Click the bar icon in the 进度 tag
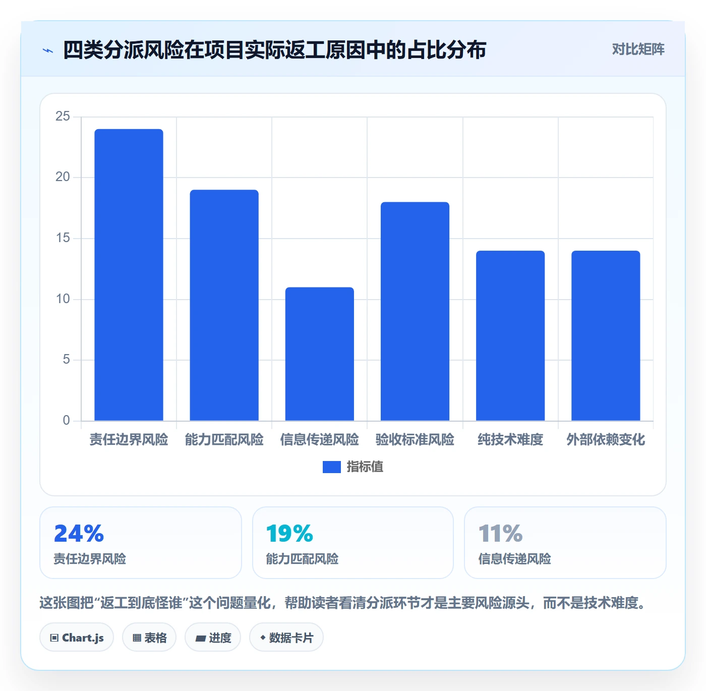706x691 pixels. (x=200, y=639)
